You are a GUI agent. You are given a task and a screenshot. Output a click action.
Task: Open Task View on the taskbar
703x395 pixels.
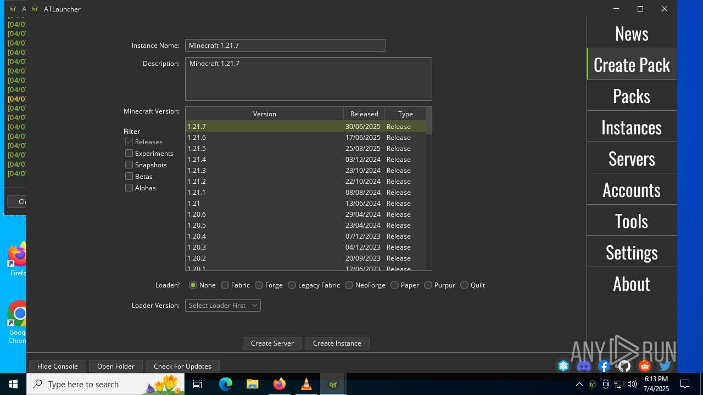198,384
